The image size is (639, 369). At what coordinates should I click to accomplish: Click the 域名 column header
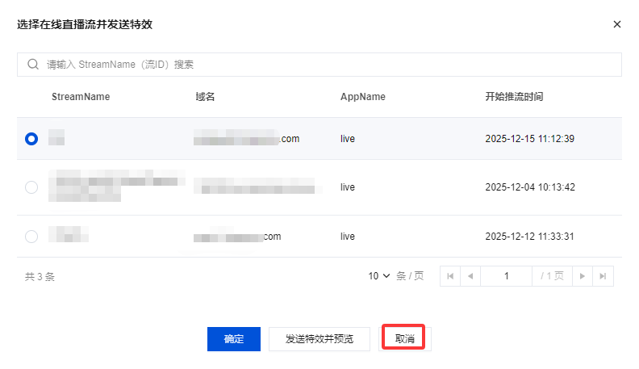coord(205,97)
